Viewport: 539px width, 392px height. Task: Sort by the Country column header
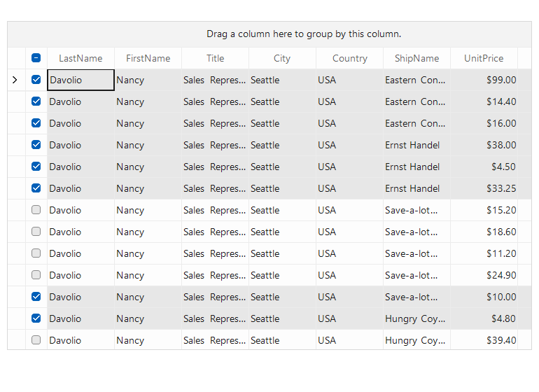click(x=349, y=58)
